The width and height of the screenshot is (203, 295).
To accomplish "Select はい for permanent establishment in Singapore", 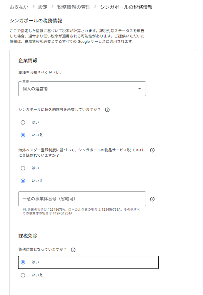I will [x=23, y=122].
